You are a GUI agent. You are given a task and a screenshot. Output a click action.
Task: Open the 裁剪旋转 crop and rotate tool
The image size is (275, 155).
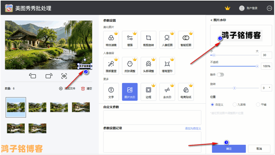click(149, 40)
